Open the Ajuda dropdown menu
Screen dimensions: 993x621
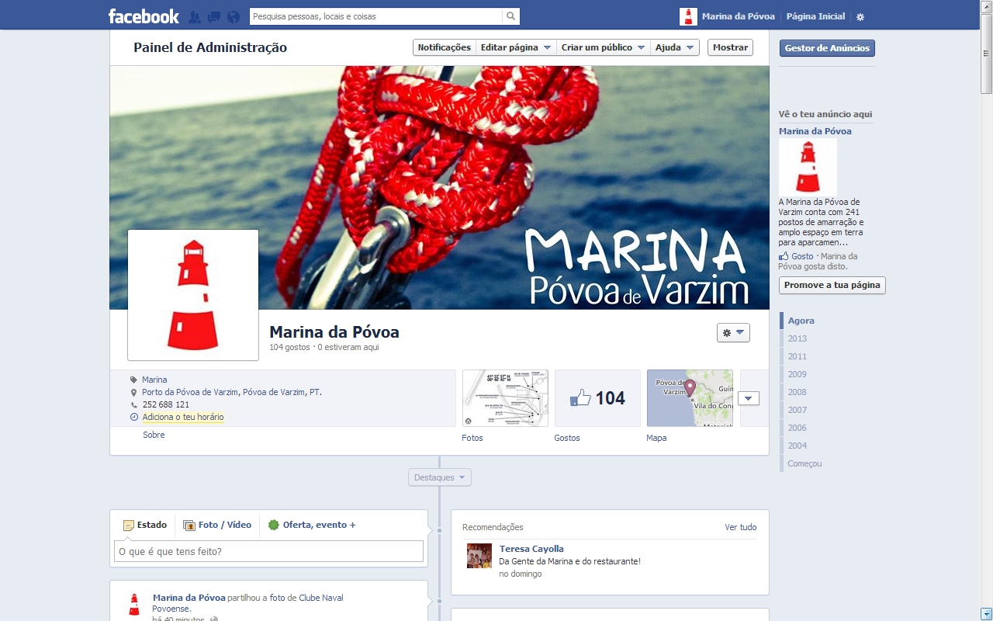point(674,47)
